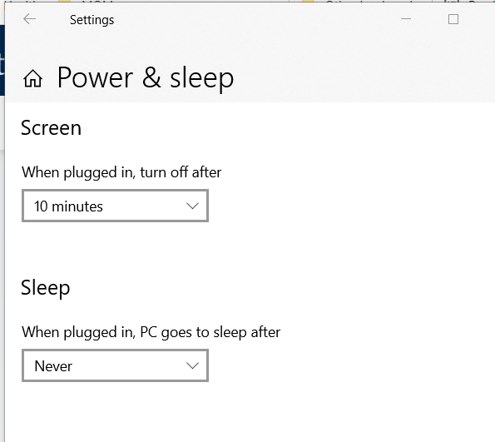Click the empty title bar area of Settings
The image size is (495, 442).
point(253,20)
